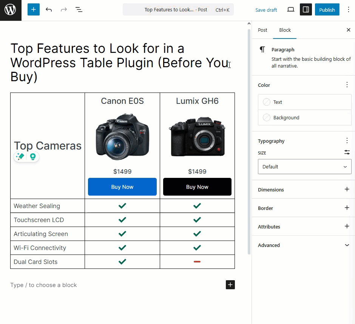Open the Text color picker

tap(305, 102)
